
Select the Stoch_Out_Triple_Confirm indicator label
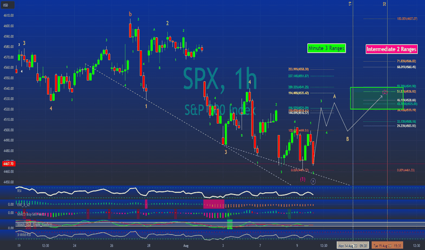34,225
